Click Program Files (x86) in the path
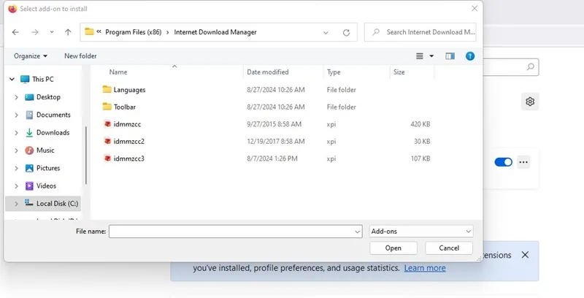 pyautogui.click(x=134, y=32)
